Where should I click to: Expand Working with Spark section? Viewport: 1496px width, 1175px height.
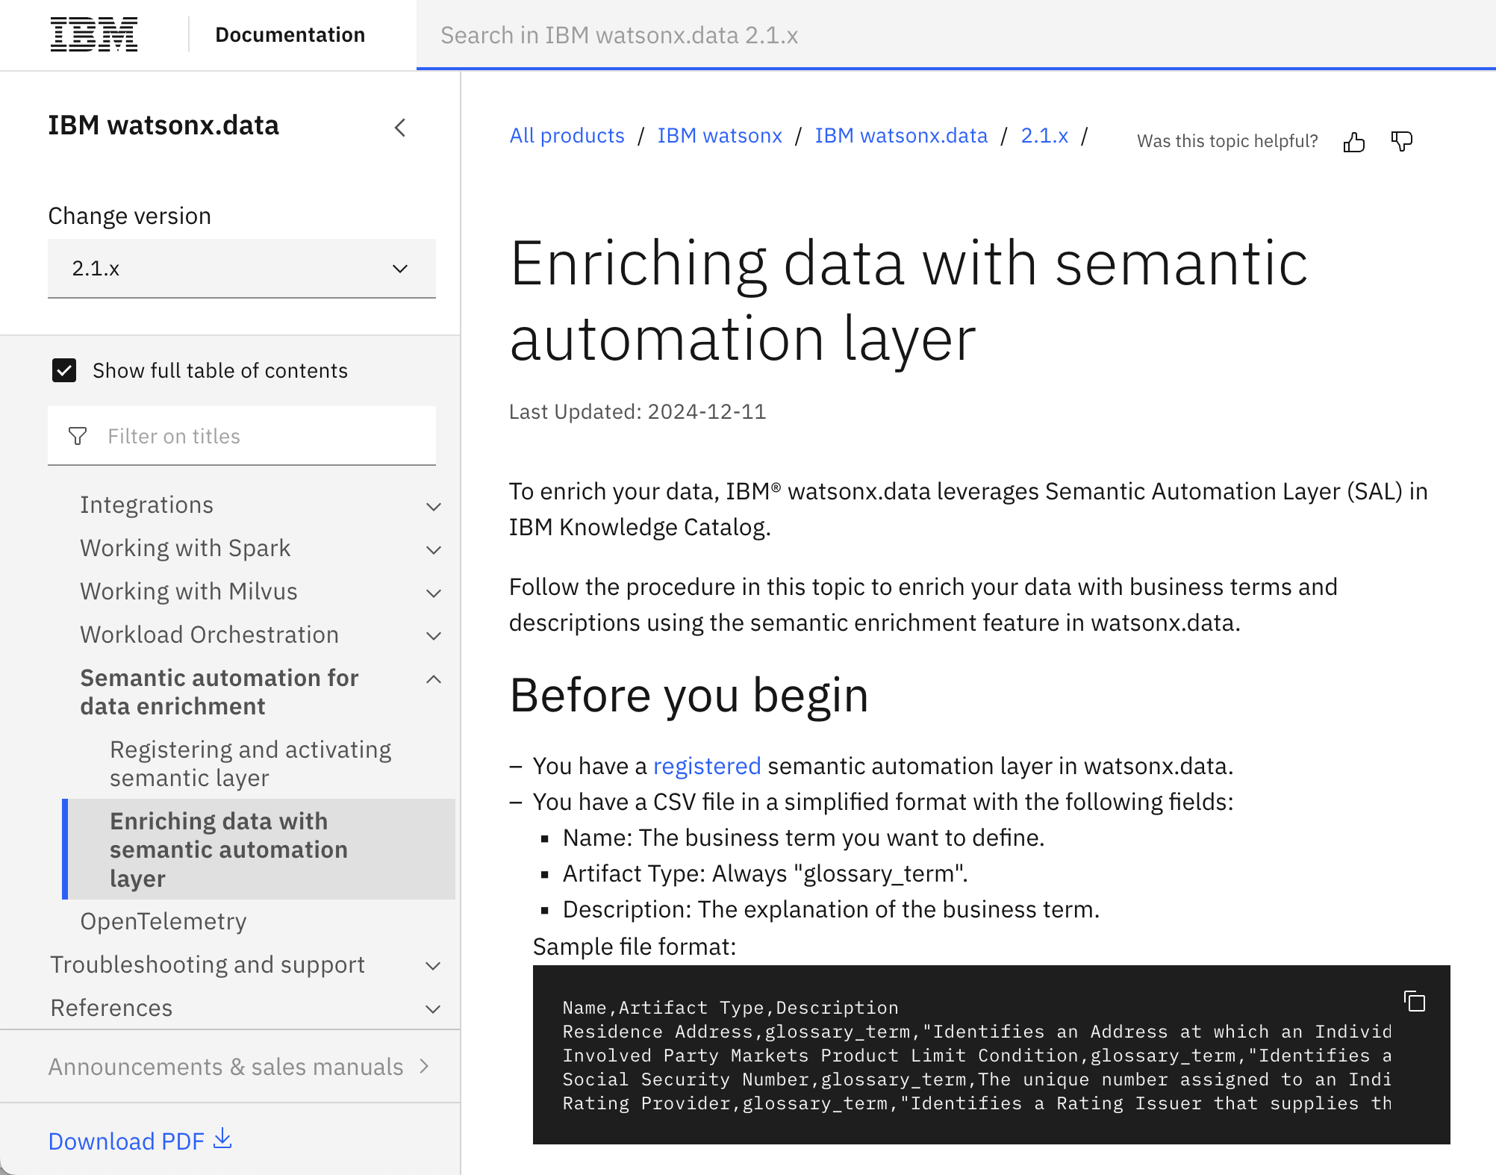coord(434,549)
